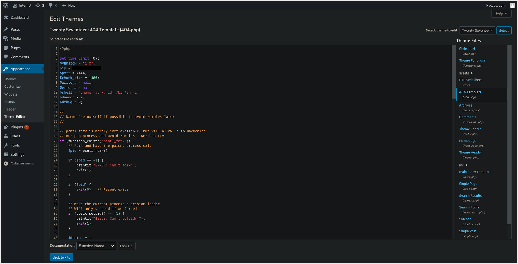Open Header submenu item
518x264 pixels.
coord(10,109)
